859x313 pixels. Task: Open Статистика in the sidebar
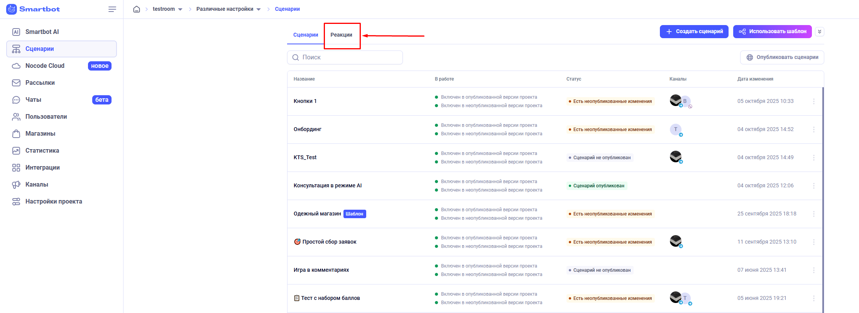(42, 151)
